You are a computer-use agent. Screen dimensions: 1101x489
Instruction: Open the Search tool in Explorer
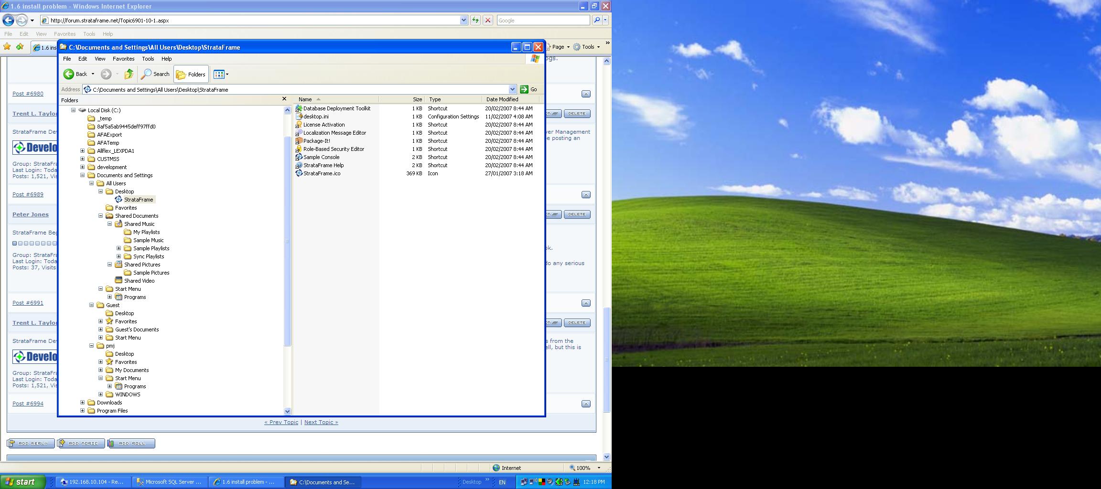tap(155, 74)
